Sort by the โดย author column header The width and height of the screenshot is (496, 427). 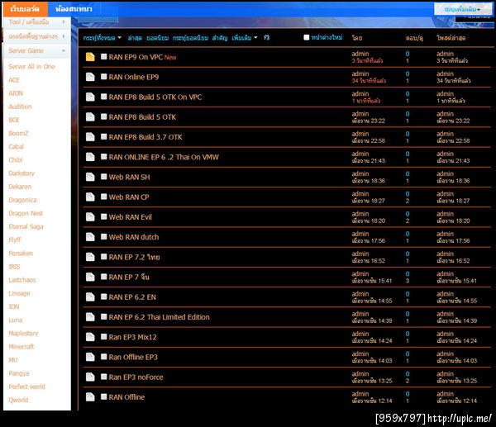tap(357, 38)
